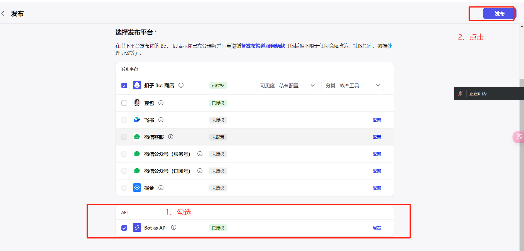Click 配置 link in the 微信客服 row
The image size is (524, 251).
tap(377, 137)
